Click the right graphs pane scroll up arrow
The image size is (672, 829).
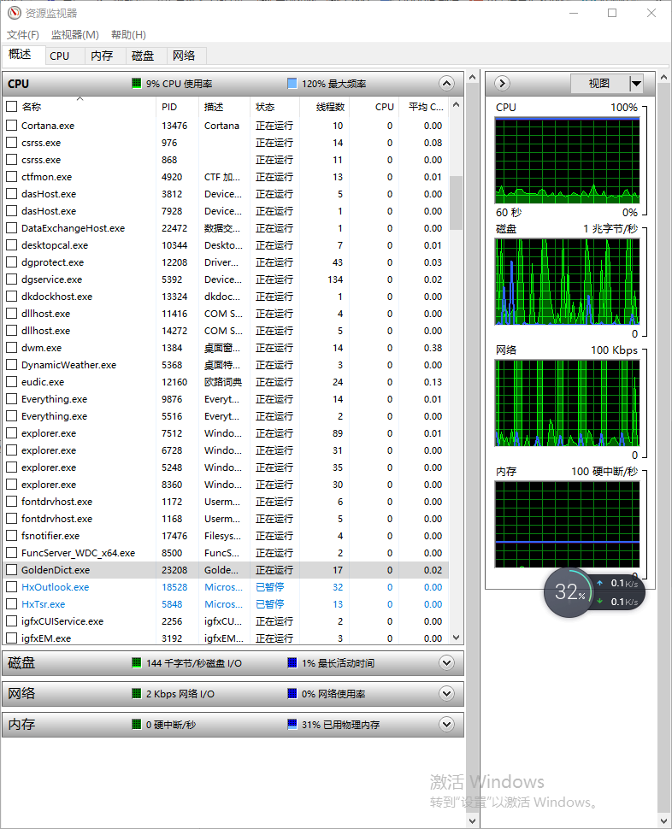(664, 78)
